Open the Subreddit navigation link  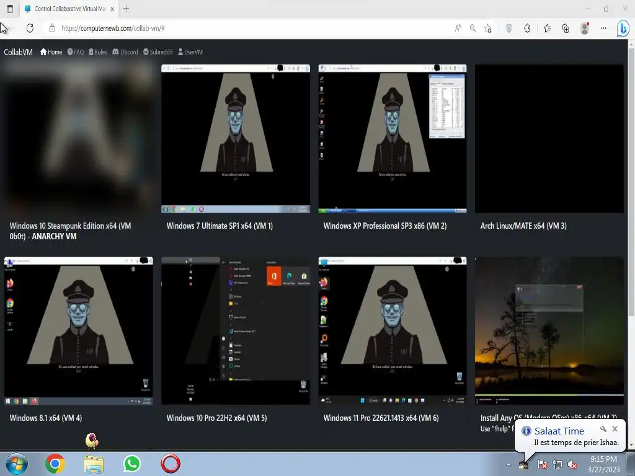158,52
